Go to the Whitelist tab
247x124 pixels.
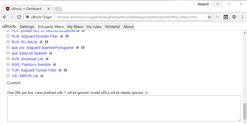(x=112, y=27)
